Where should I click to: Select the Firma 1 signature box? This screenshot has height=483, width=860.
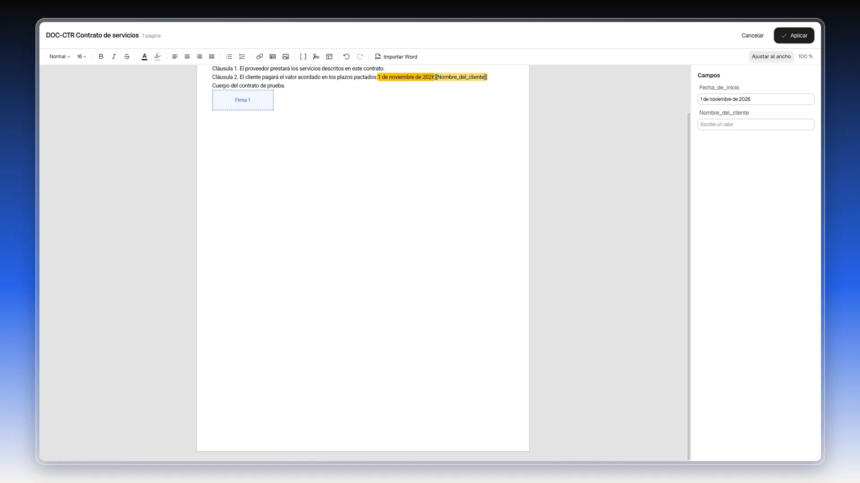coord(243,100)
